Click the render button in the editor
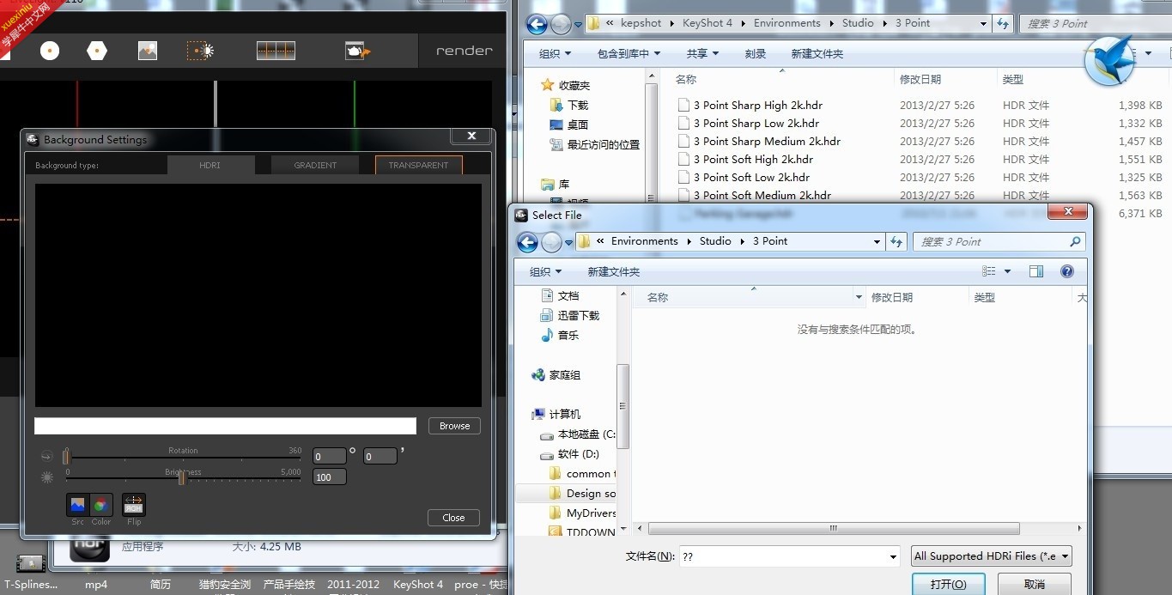This screenshot has height=595, width=1172. [x=465, y=51]
